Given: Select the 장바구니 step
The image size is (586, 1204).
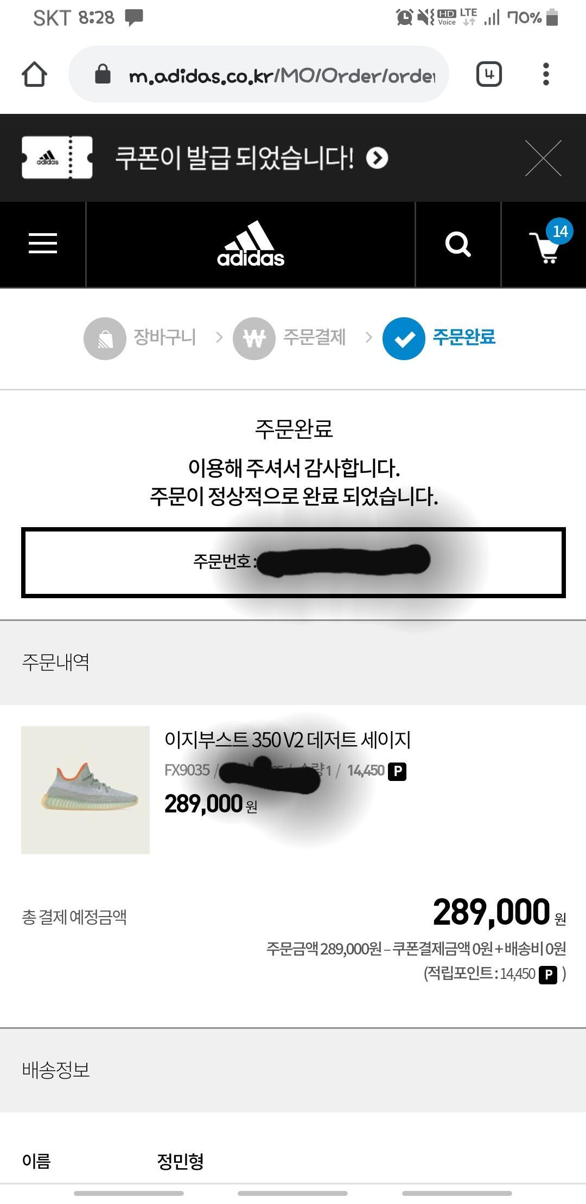Looking at the screenshot, I should coord(140,338).
